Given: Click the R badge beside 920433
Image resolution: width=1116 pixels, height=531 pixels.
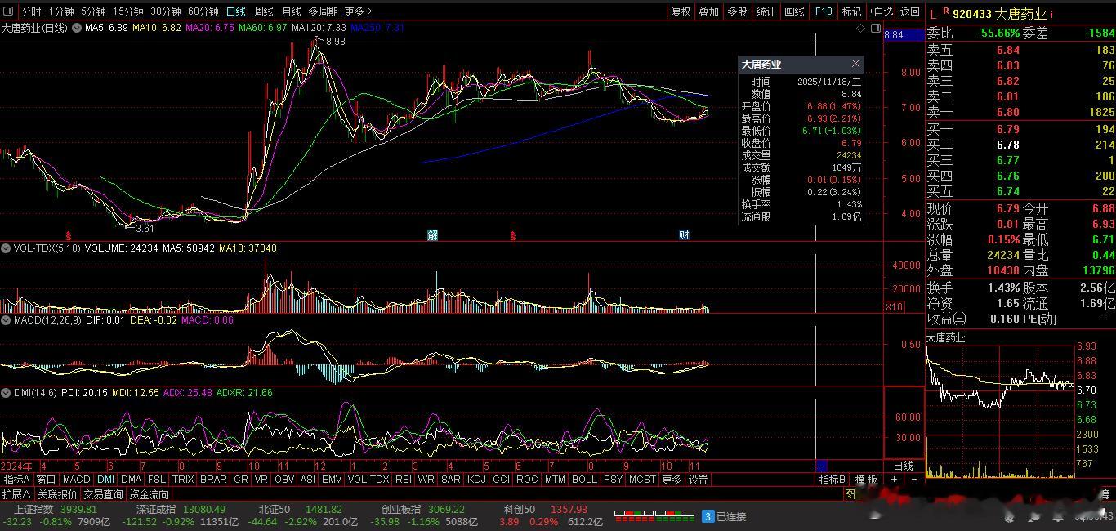Looking at the screenshot, I should (946, 11).
